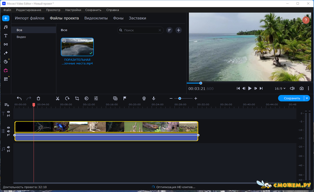The height and width of the screenshot is (192, 314).
Task: Open the Просмотр menu
Action: tap(53, 10)
